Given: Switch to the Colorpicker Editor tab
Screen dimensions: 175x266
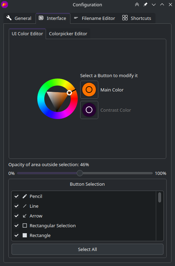Looking at the screenshot, I should (68, 34).
